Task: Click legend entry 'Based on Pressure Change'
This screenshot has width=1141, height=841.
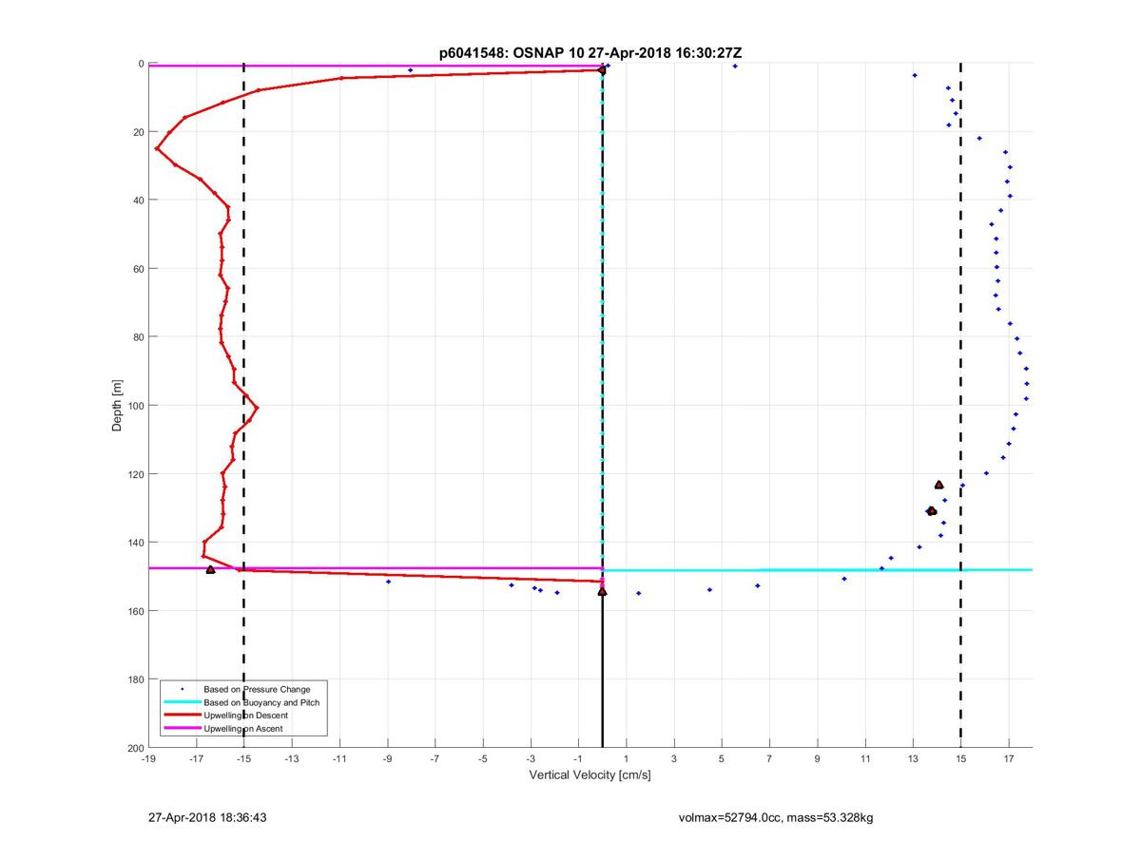Action: click(x=257, y=689)
